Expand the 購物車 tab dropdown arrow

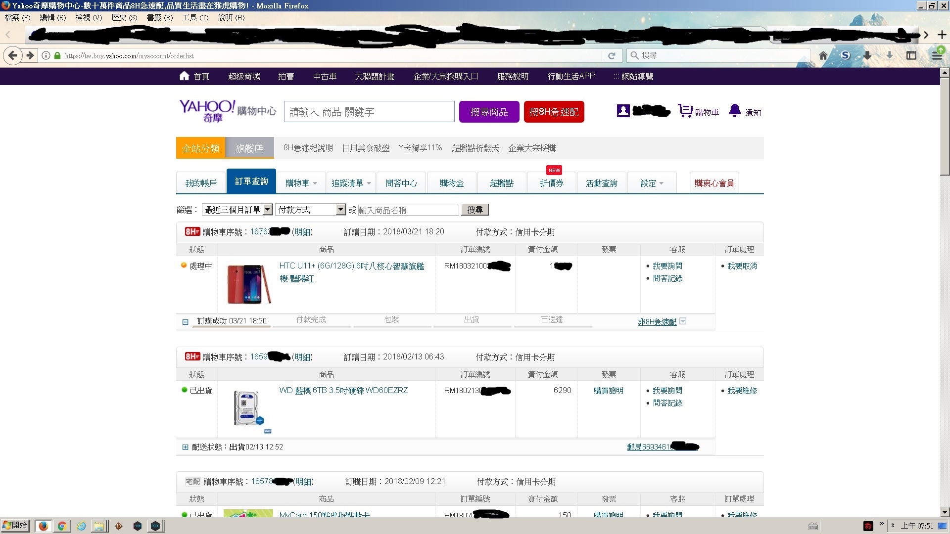click(x=315, y=183)
